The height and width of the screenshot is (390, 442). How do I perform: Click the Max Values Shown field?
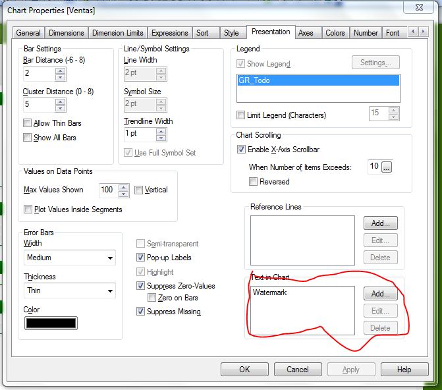[x=109, y=190]
